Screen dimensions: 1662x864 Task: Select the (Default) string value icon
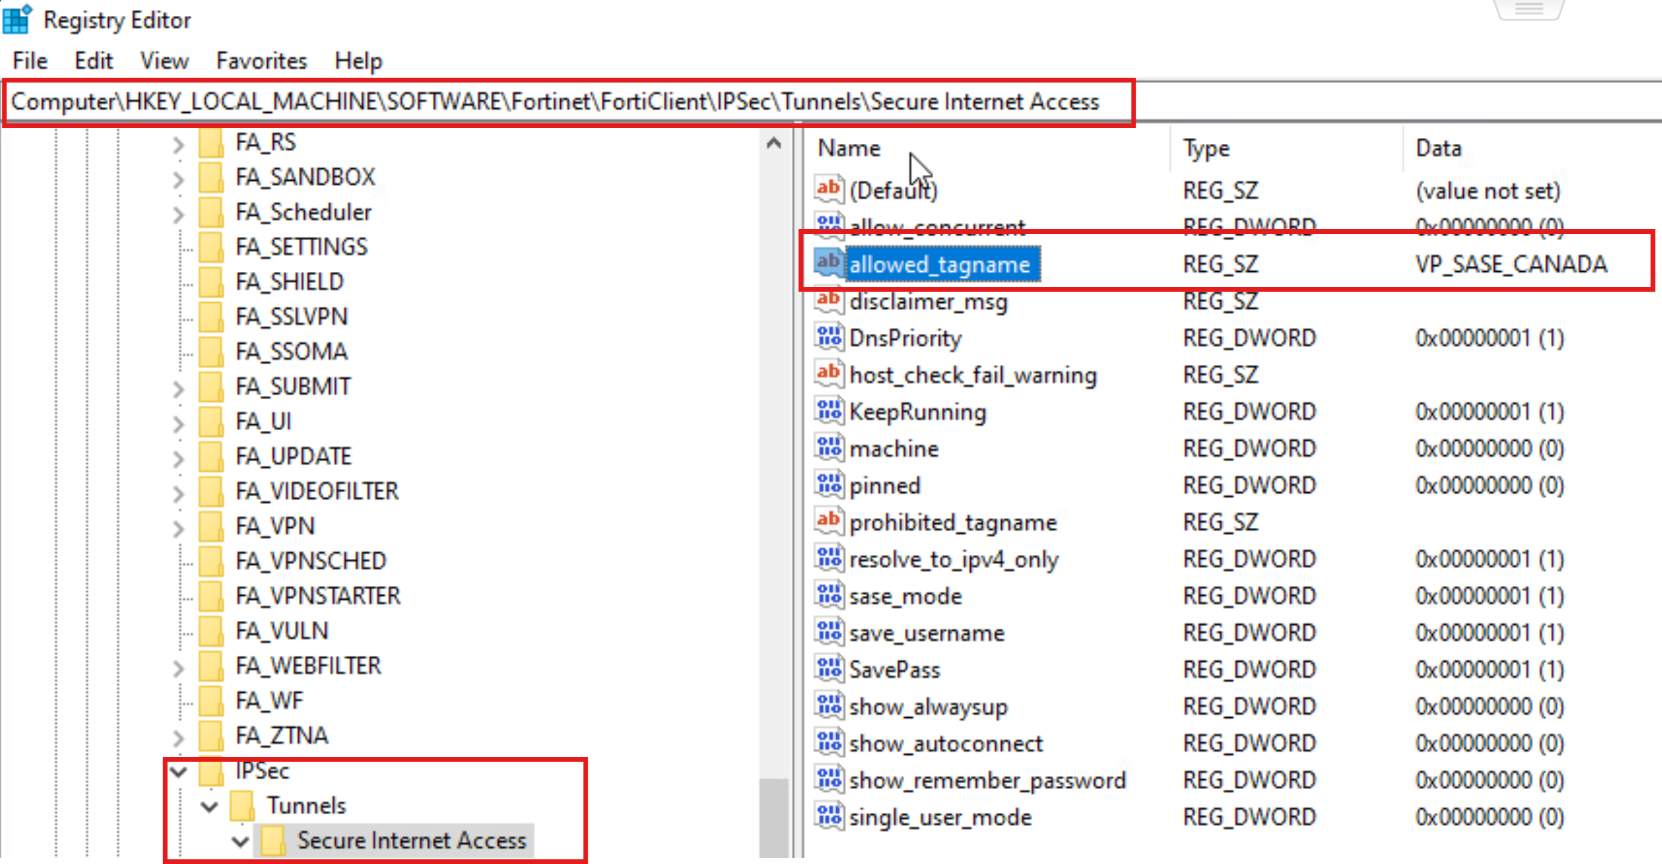(x=829, y=189)
